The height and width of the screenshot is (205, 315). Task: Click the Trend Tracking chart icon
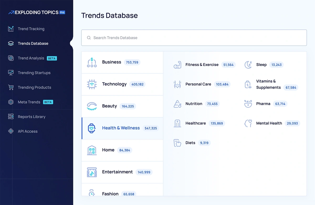tap(11, 29)
